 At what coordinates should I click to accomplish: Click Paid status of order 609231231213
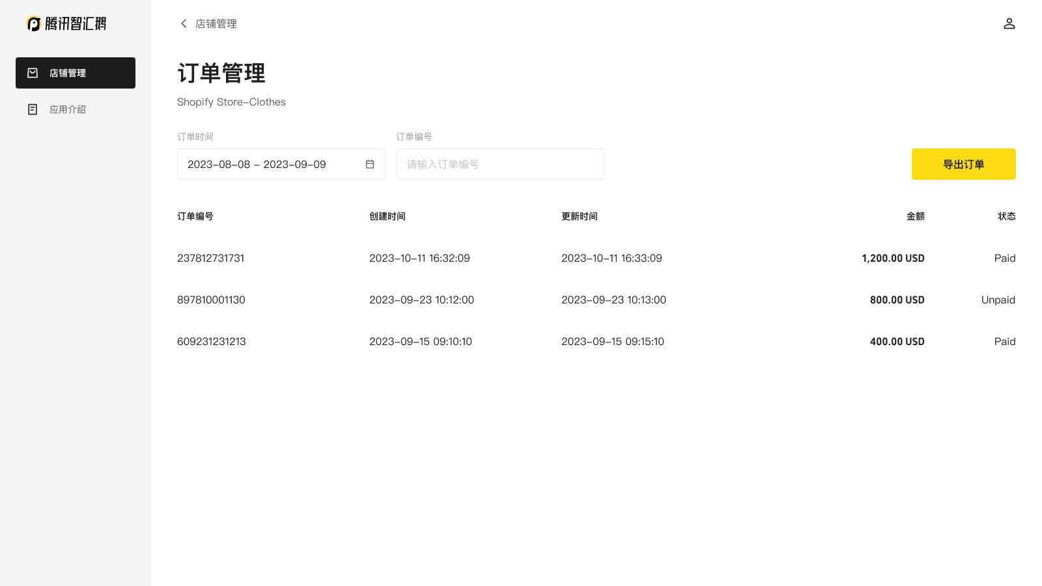1005,341
